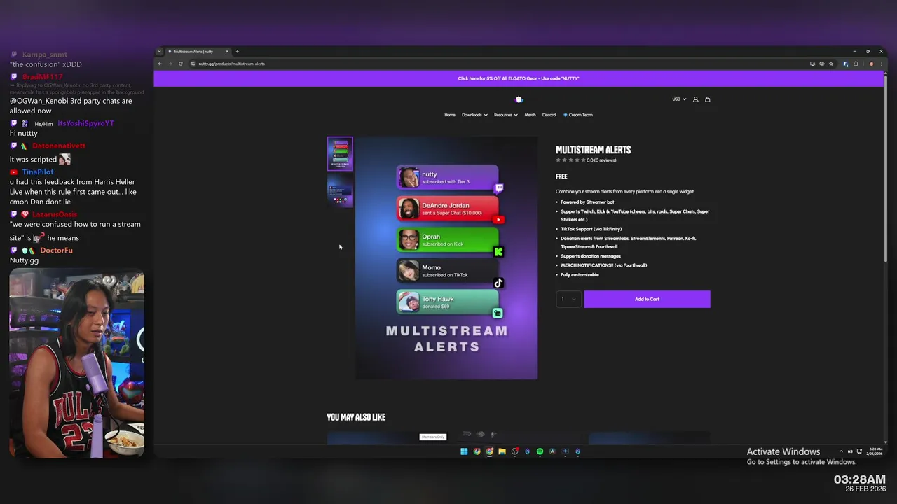
Task: Click the YouTube icon on DeAndre Jordan alert
Action: [x=498, y=220]
